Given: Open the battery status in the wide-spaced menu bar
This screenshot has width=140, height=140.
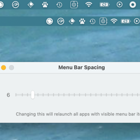Looking at the screenshot, I should [x=104, y=5].
